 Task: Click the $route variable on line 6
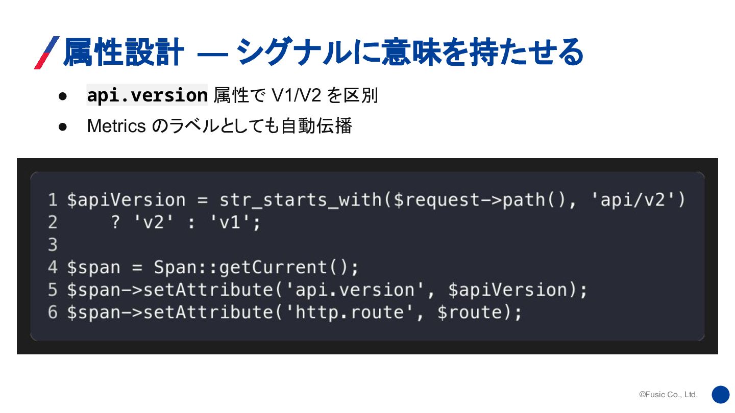pyautogui.click(x=469, y=313)
